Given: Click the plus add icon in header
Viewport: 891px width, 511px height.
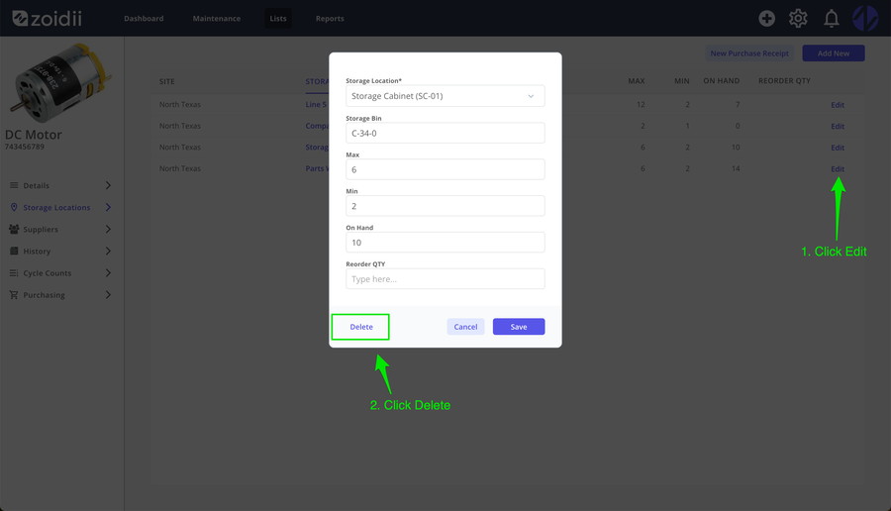Looking at the screenshot, I should pos(766,18).
